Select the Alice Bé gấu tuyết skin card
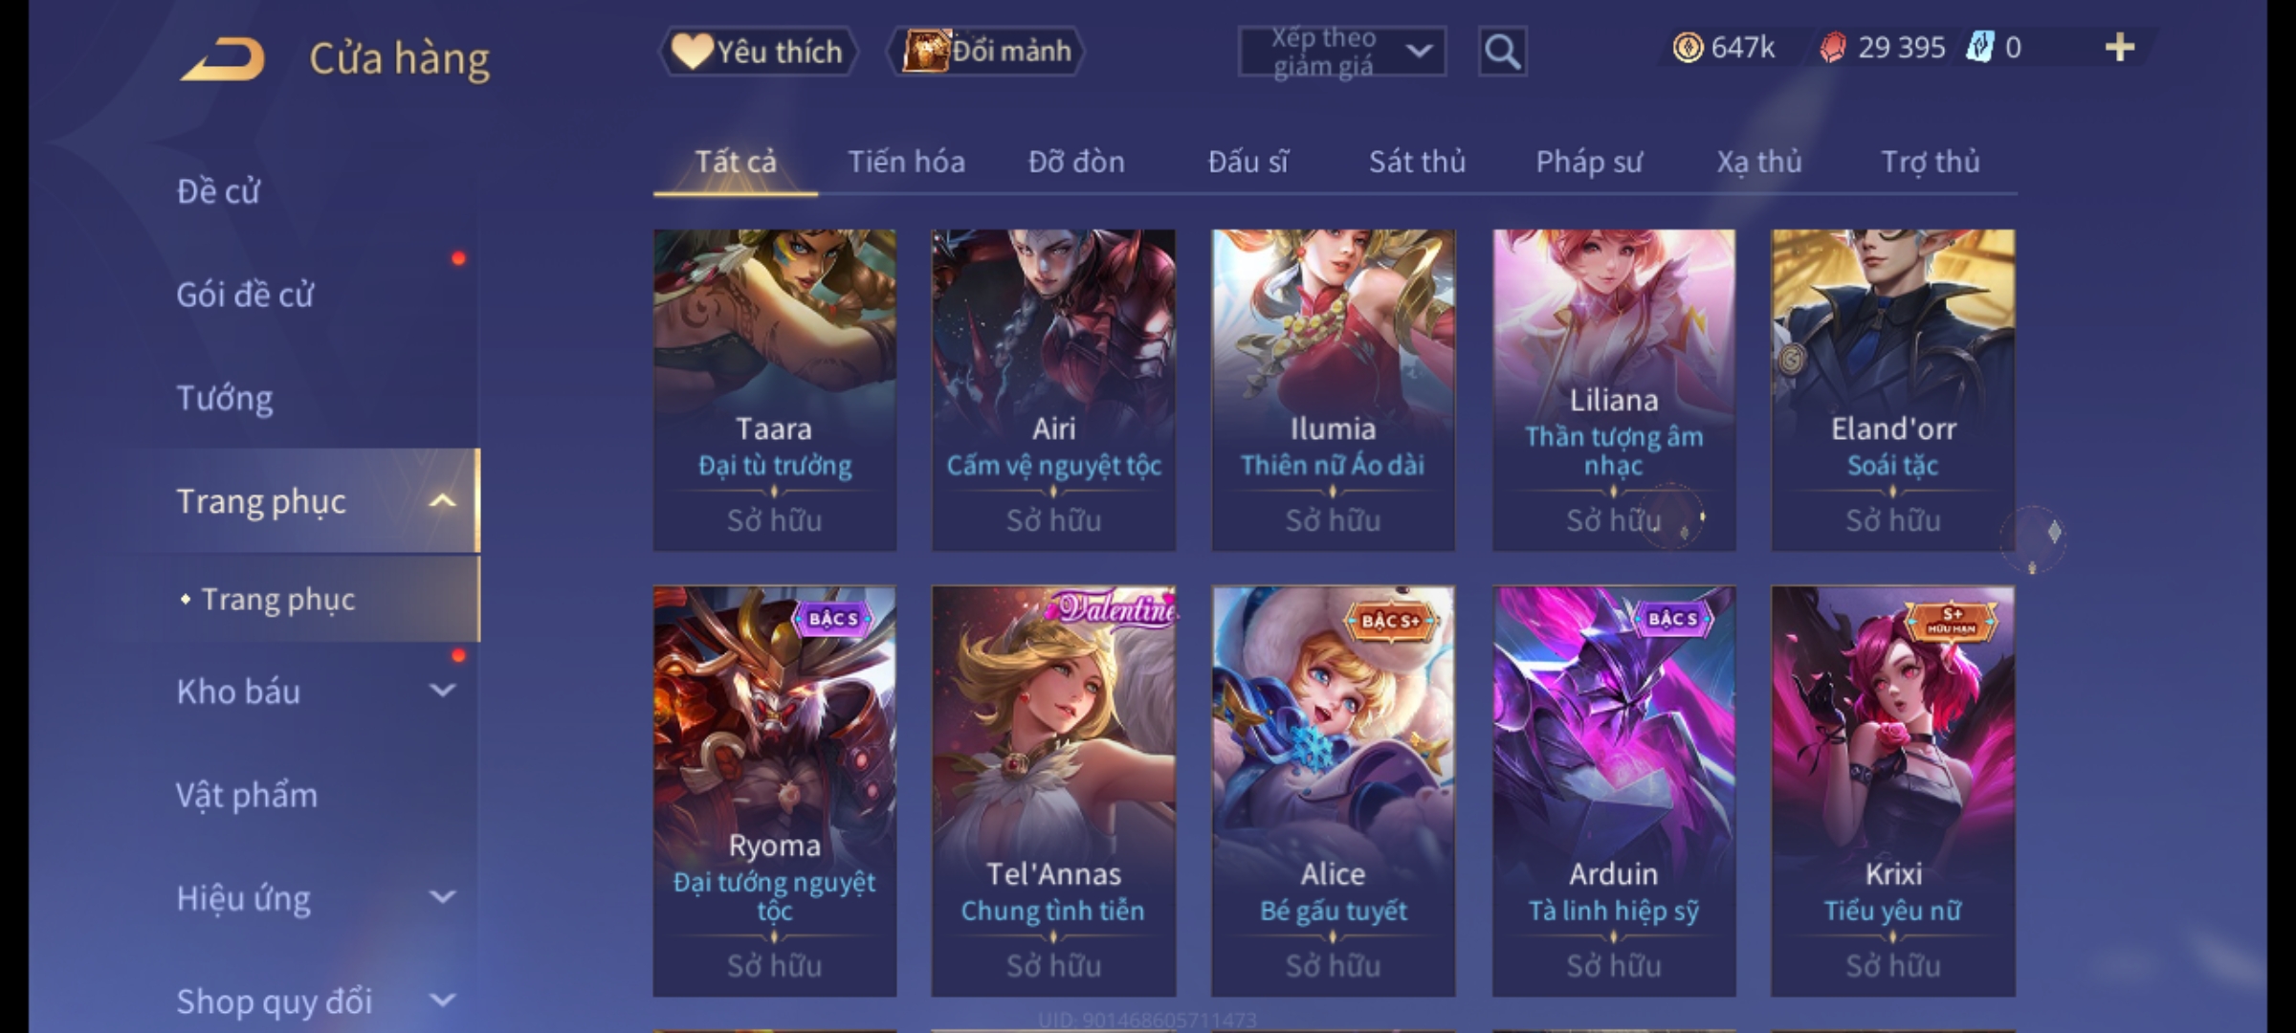 pyautogui.click(x=1333, y=791)
